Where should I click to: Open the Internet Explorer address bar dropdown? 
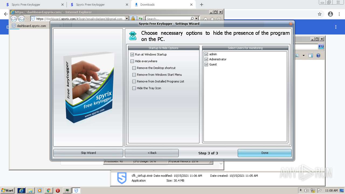tap(127, 19)
